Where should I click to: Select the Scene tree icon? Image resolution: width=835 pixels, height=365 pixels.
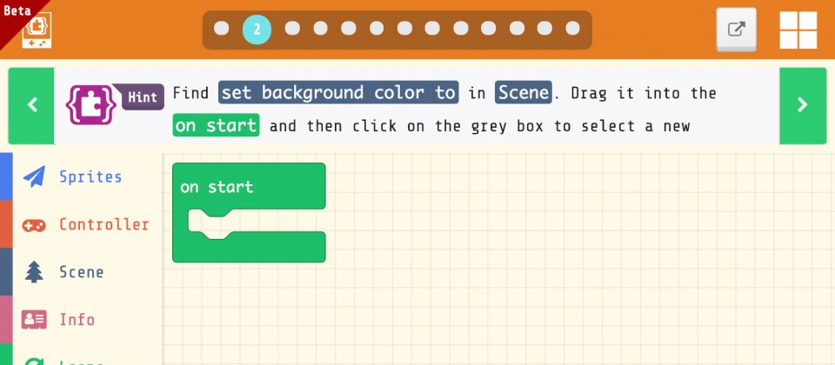coord(34,272)
